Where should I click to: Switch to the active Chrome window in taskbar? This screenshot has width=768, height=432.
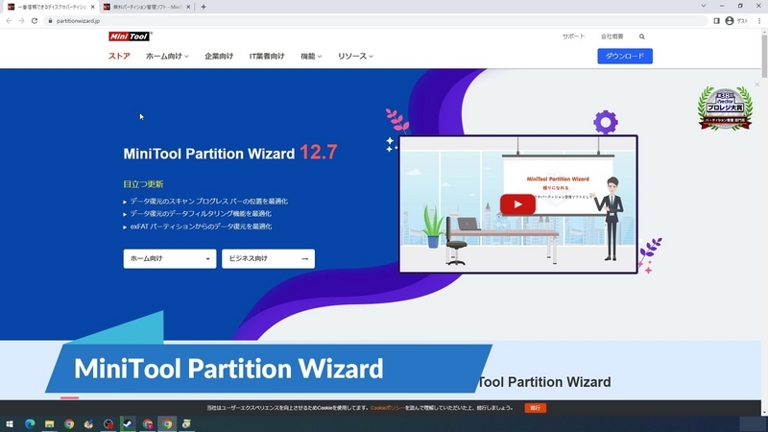[x=167, y=424]
